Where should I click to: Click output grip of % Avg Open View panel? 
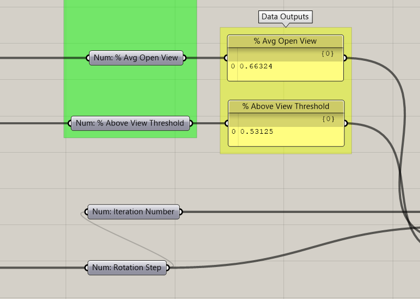[345, 58]
